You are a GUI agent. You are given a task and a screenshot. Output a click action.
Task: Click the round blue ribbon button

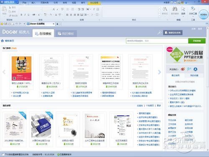pos(204,15)
